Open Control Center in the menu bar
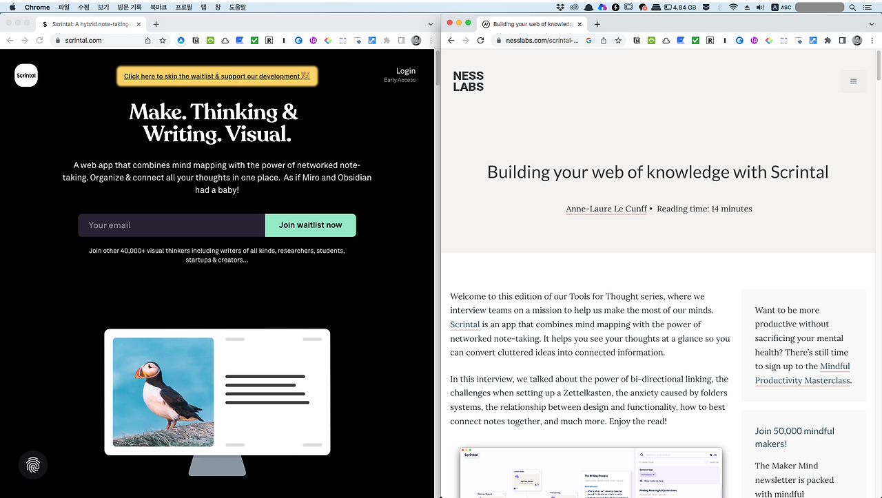Image resolution: width=882 pixels, height=498 pixels. coord(867,7)
